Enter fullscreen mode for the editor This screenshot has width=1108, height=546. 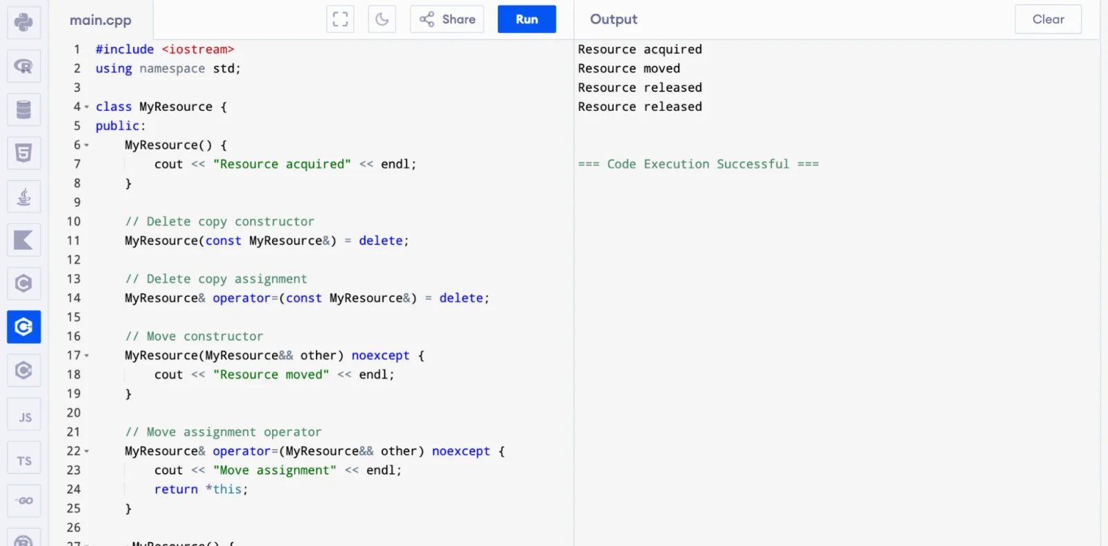tap(340, 19)
